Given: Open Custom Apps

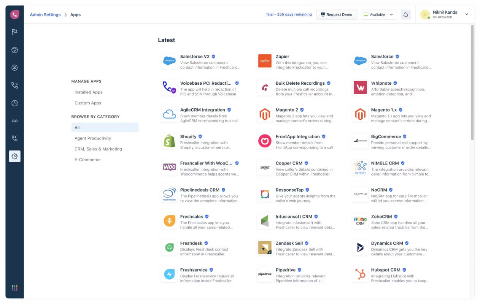Looking at the screenshot, I should [88, 103].
